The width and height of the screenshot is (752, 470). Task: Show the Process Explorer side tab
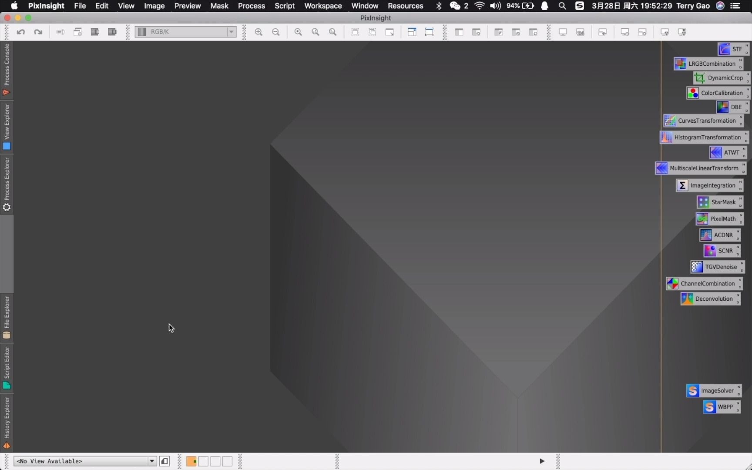coord(7,185)
